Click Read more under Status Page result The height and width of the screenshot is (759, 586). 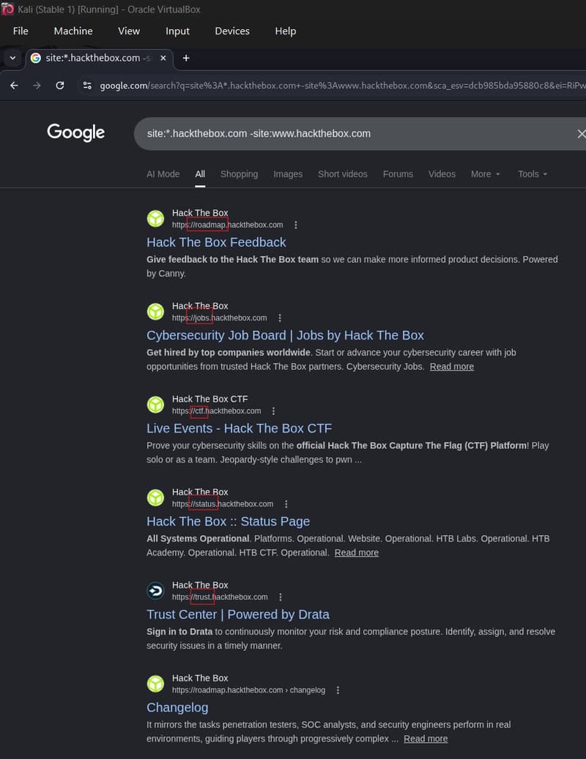tap(357, 553)
